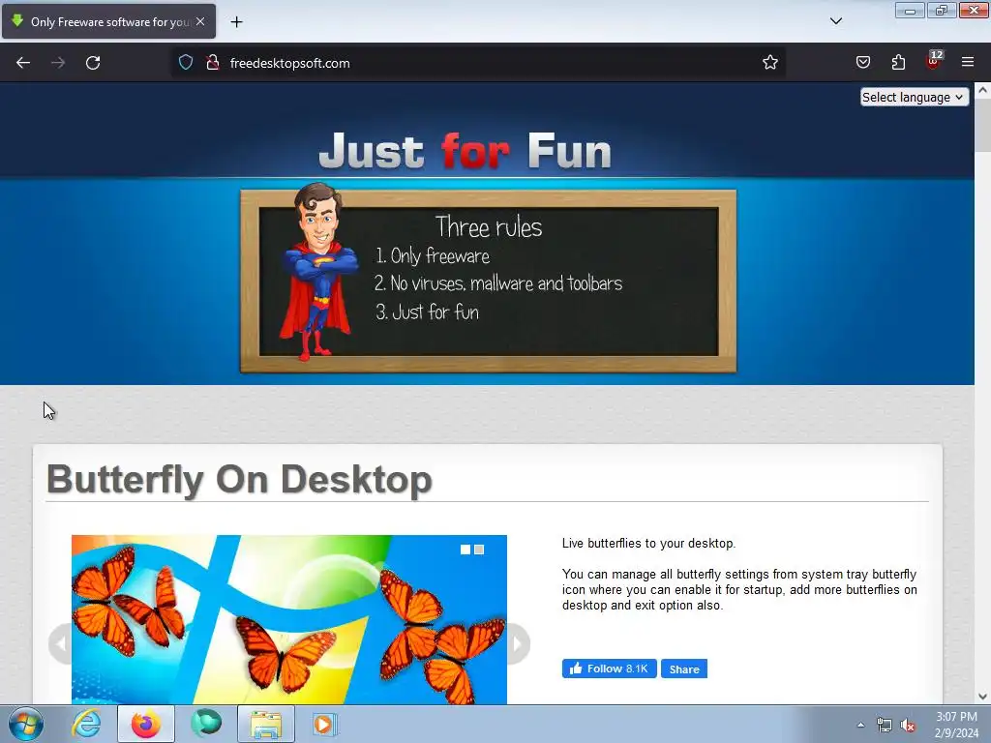Image resolution: width=991 pixels, height=743 pixels.
Task: Click the Facebook Follow 8.1K button
Action: click(x=610, y=669)
